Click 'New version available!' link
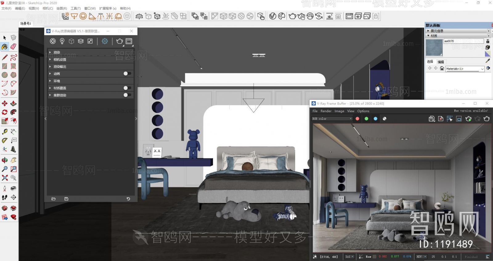The height and width of the screenshot is (261, 493). coord(471,110)
